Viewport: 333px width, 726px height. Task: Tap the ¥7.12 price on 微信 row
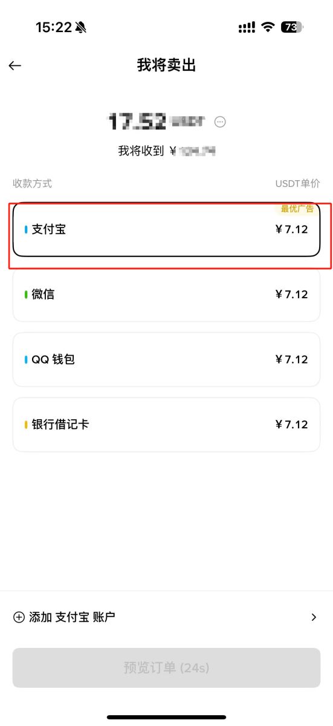tap(291, 295)
